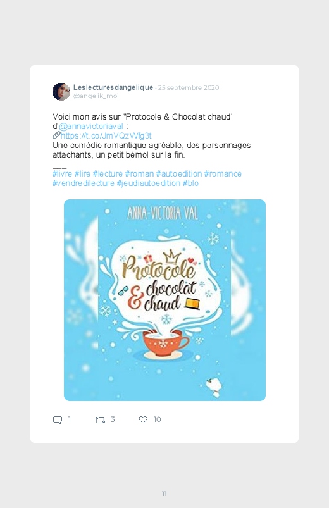
Task: Open the Protocole & chocolat chaud cover image
Action: [x=164, y=300]
